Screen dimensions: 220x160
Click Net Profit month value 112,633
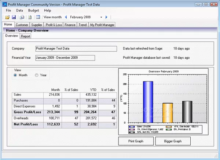tap(53, 124)
